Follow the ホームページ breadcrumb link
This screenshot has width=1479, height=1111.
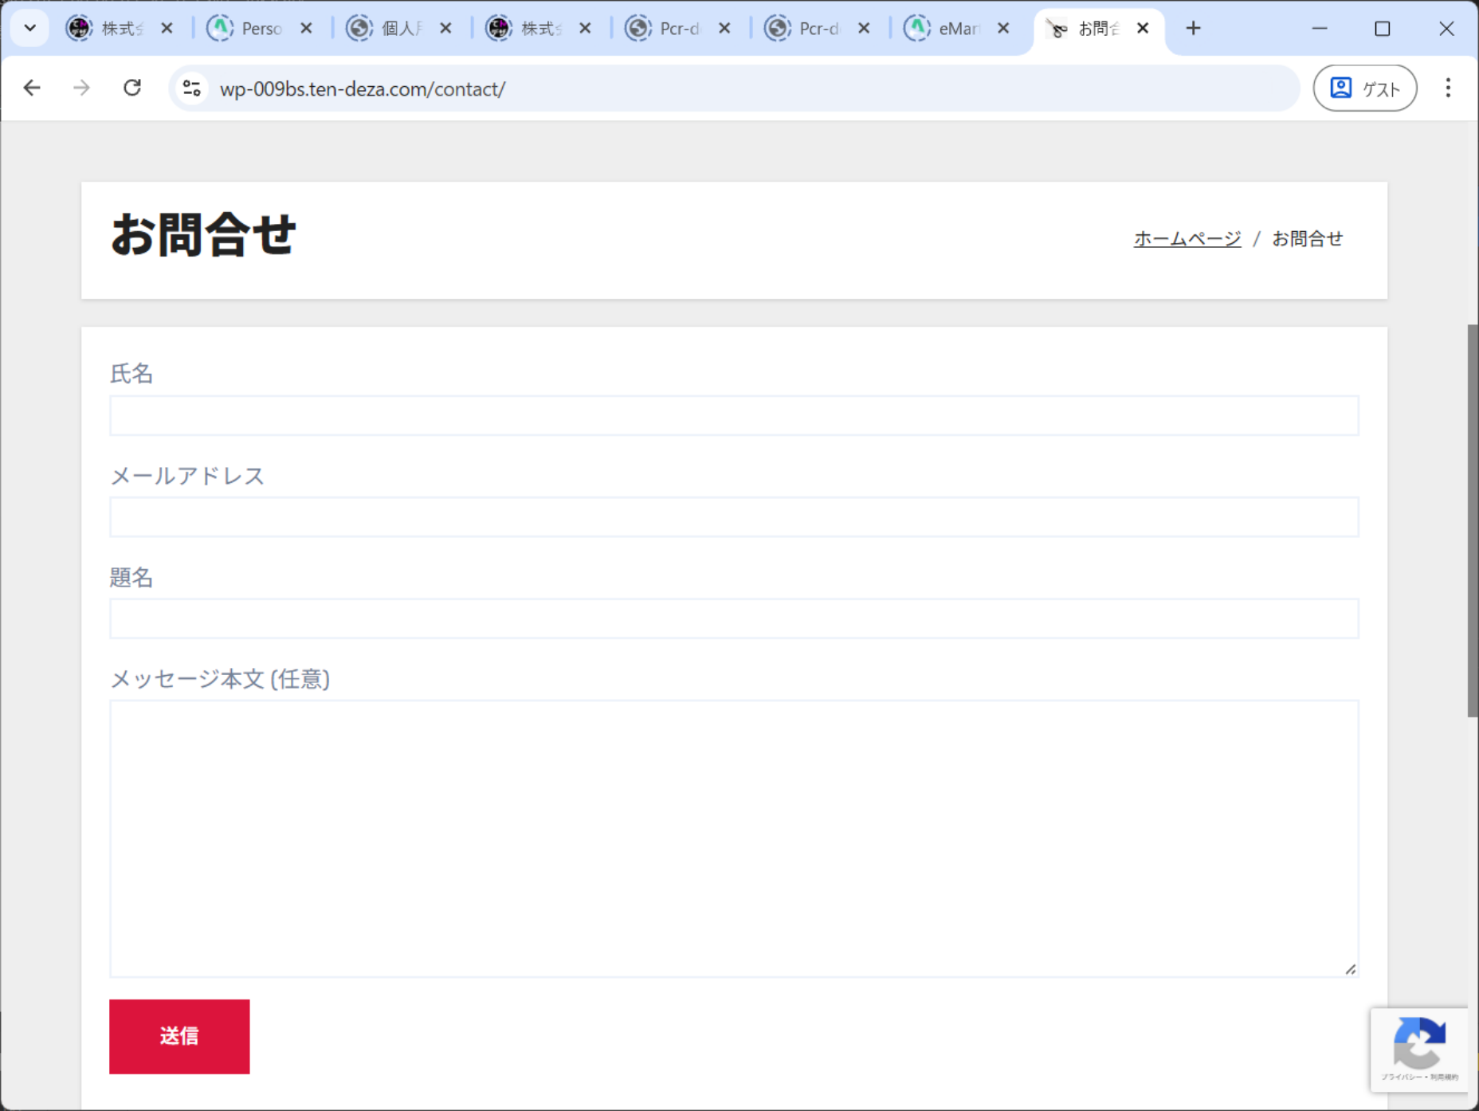point(1187,238)
